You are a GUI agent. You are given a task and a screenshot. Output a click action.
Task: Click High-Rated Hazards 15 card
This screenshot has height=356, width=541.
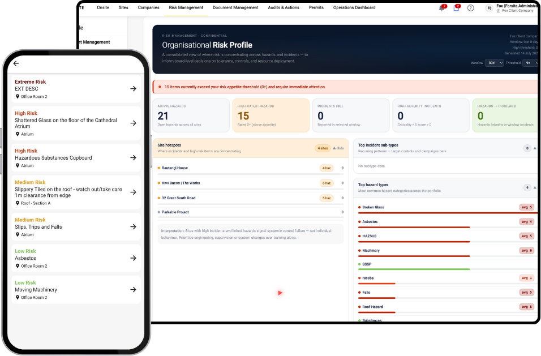(271, 115)
